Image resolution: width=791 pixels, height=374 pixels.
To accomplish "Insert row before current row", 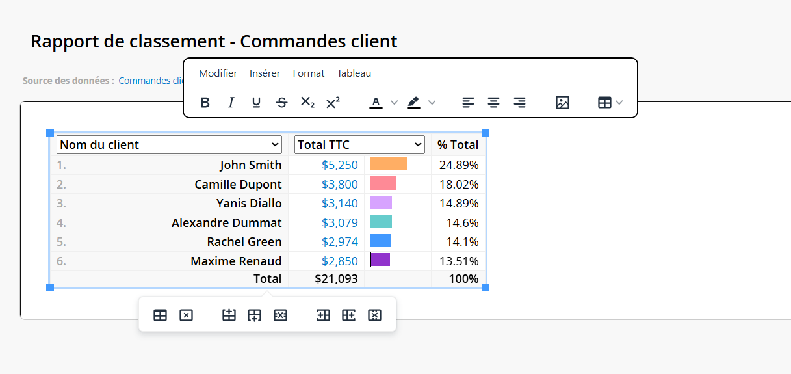I will coord(229,315).
